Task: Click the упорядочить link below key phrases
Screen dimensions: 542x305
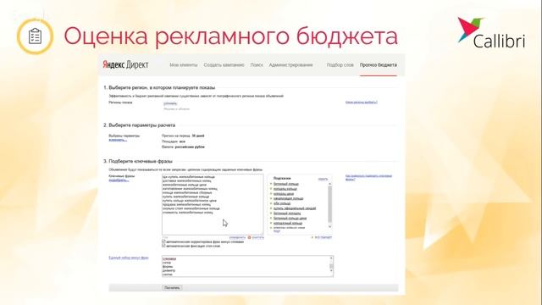Action: click(237, 237)
